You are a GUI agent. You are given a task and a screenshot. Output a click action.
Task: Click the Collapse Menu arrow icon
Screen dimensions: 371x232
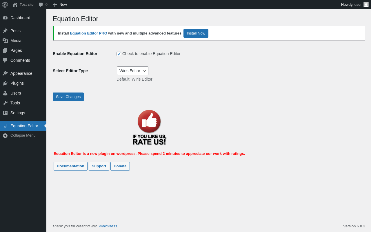tap(5, 135)
